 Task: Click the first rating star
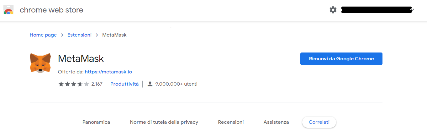pos(61,84)
